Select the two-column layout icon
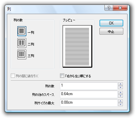Screen dimensions: 136x118 22,43
